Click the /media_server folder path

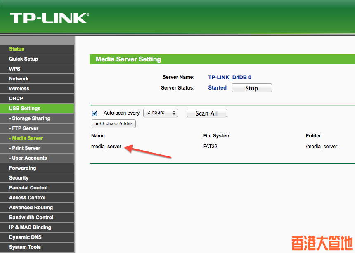[322, 147]
